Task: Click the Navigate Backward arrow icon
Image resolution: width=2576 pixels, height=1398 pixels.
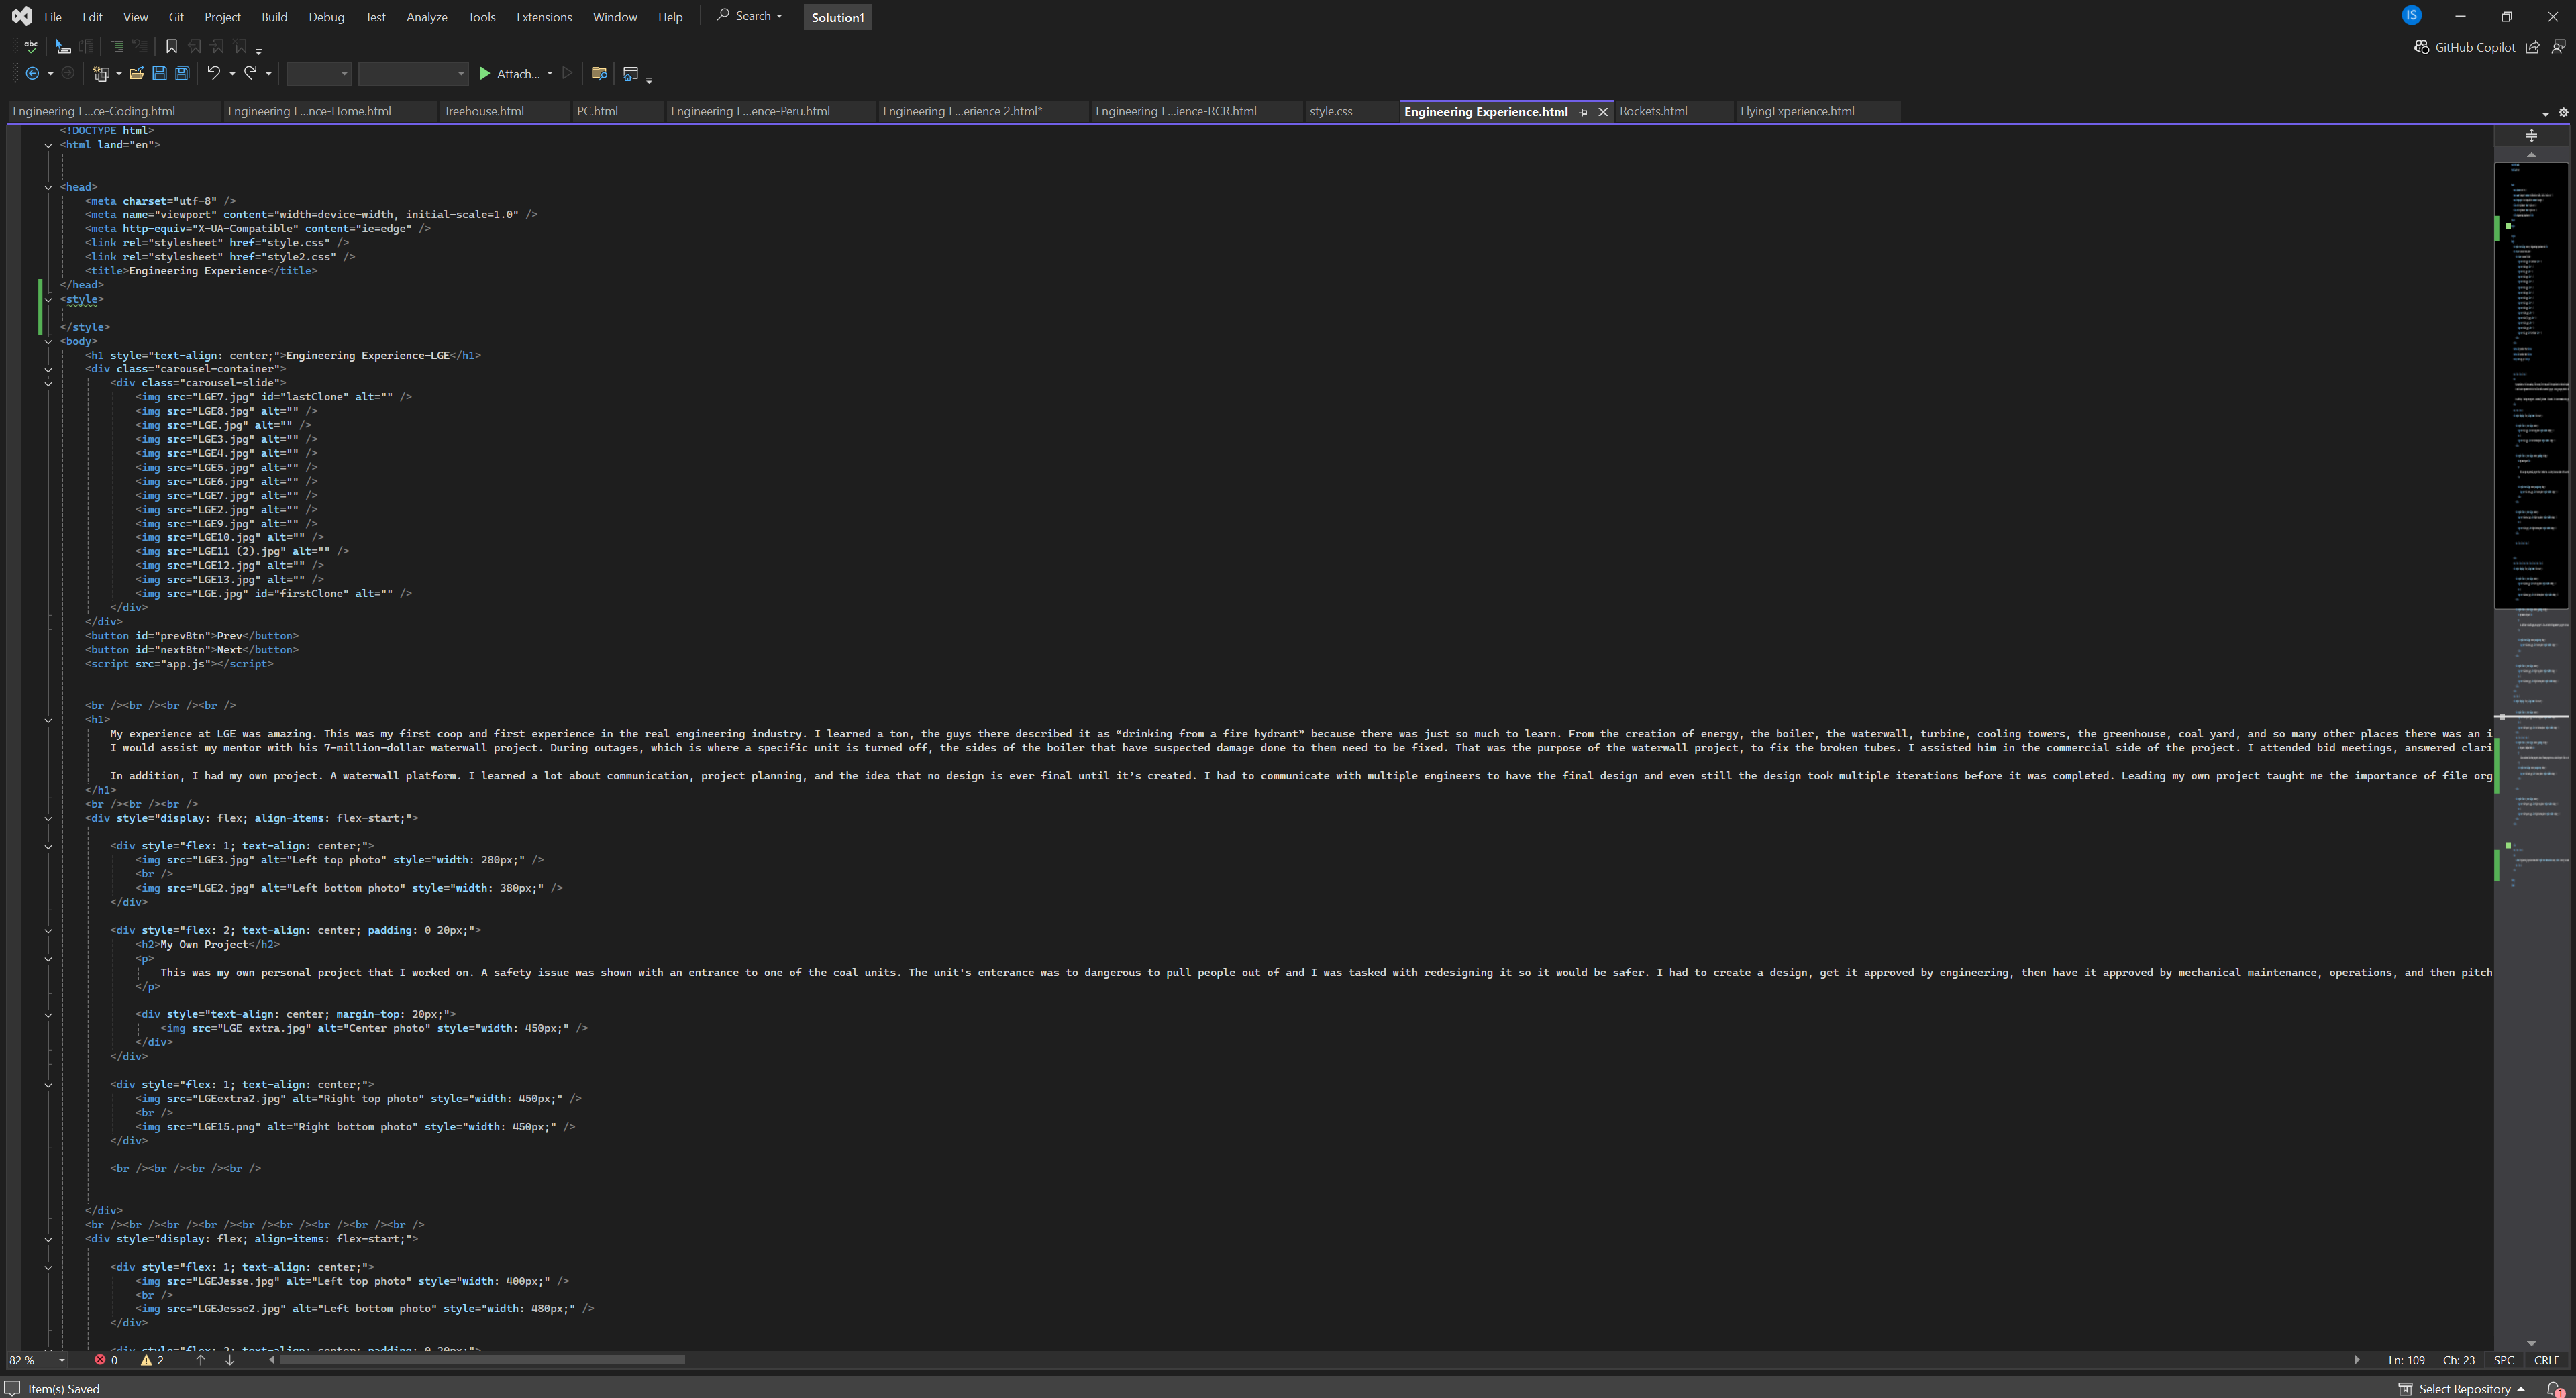Action: click(x=32, y=73)
